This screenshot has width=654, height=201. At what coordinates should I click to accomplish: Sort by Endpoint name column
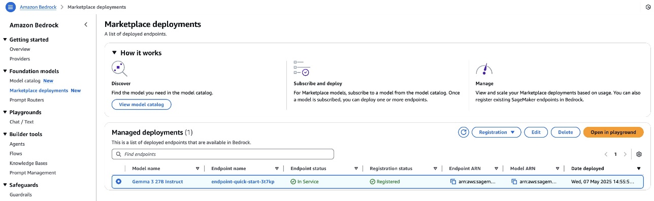pyautogui.click(x=277, y=169)
